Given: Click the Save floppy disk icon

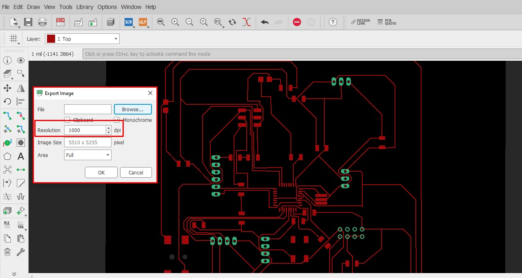Looking at the screenshot, I should click(x=28, y=22).
